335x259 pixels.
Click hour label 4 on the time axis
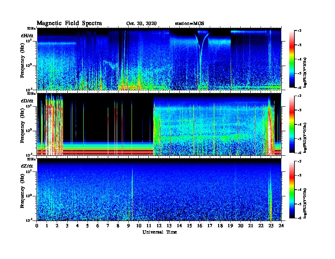[x=77, y=226]
